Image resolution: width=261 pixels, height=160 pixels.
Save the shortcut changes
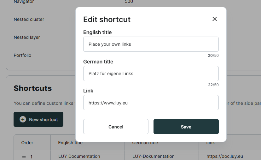point(186,127)
